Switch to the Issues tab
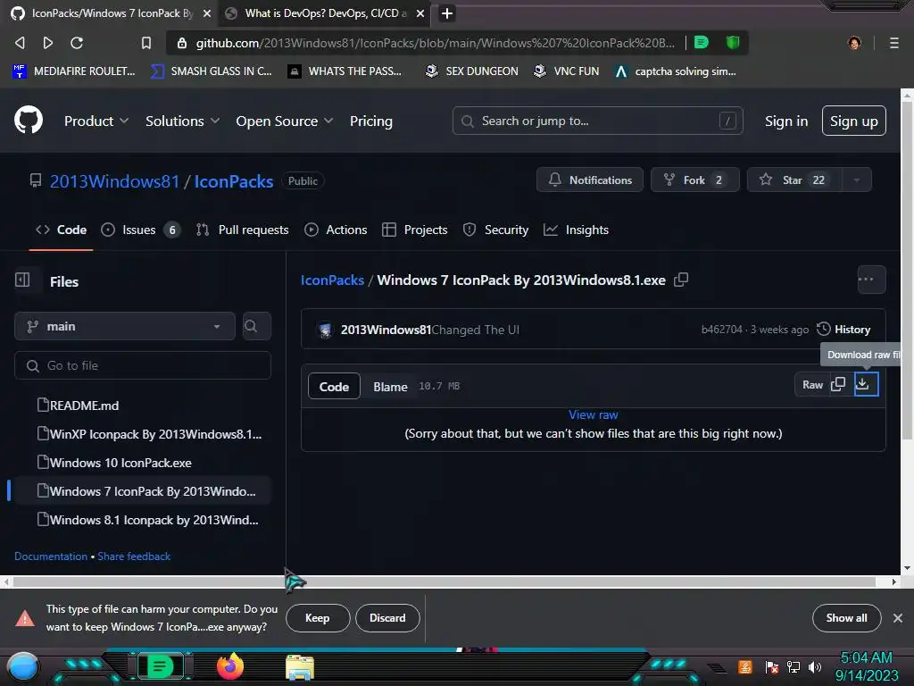Image resolution: width=914 pixels, height=686 pixels. tap(140, 230)
